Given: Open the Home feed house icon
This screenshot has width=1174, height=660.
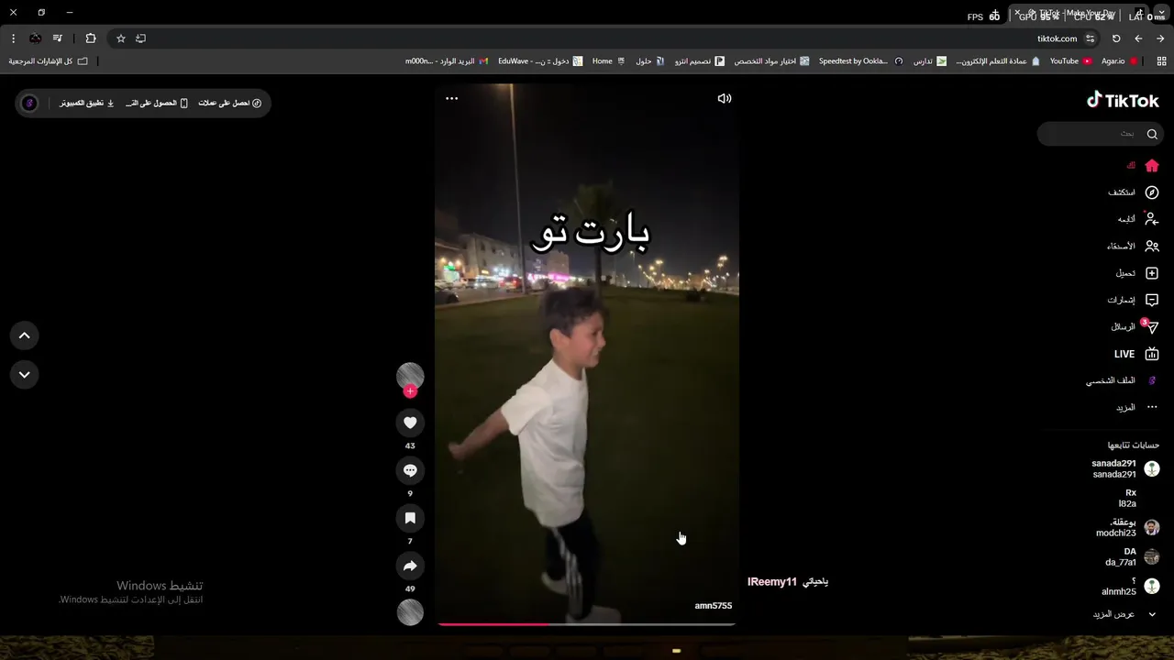Looking at the screenshot, I should pyautogui.click(x=1152, y=166).
